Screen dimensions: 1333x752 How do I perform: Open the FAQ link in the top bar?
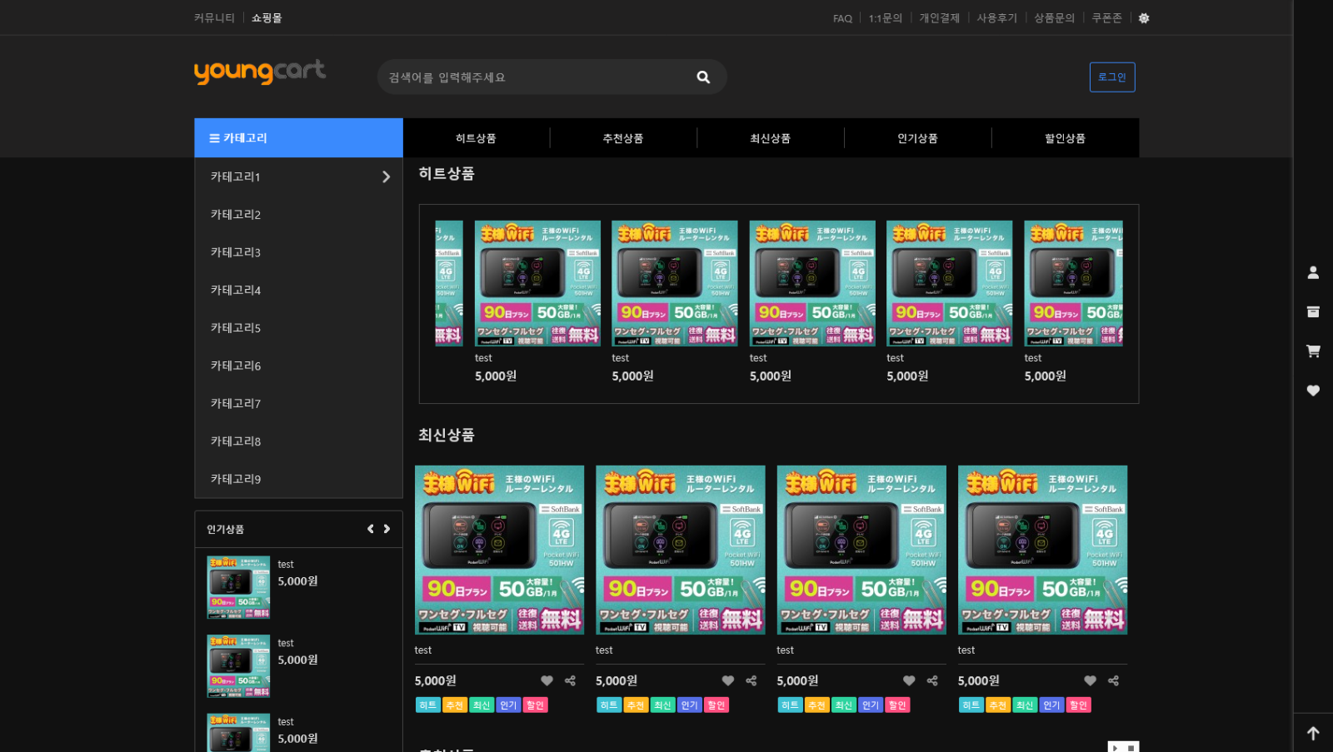[842, 18]
